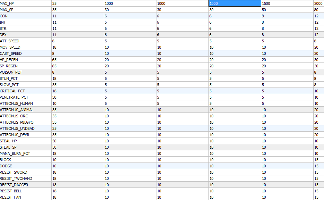The image size is (324, 200).
Task: Choose the 30 value in the SP_REGEN row
Action: click(x=316, y=66)
